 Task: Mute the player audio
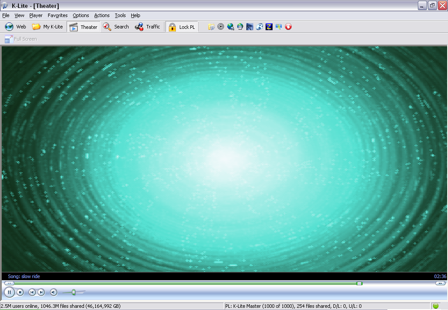click(54, 292)
